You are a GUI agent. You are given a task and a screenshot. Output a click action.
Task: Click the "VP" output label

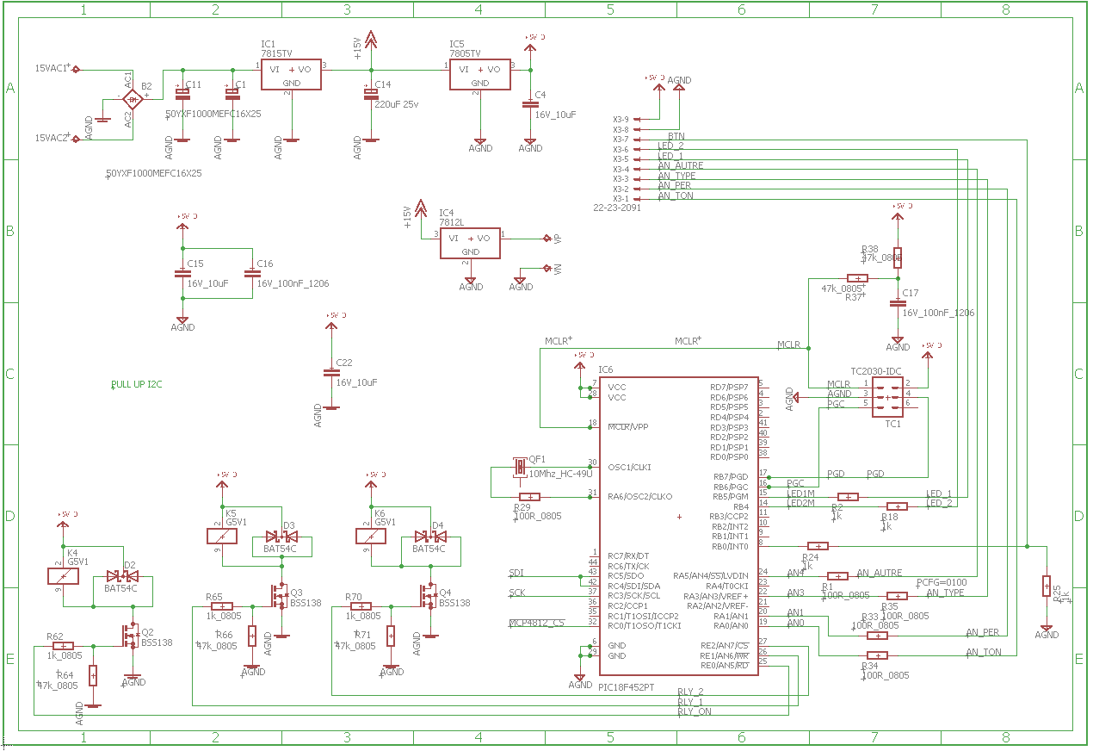[x=557, y=238]
